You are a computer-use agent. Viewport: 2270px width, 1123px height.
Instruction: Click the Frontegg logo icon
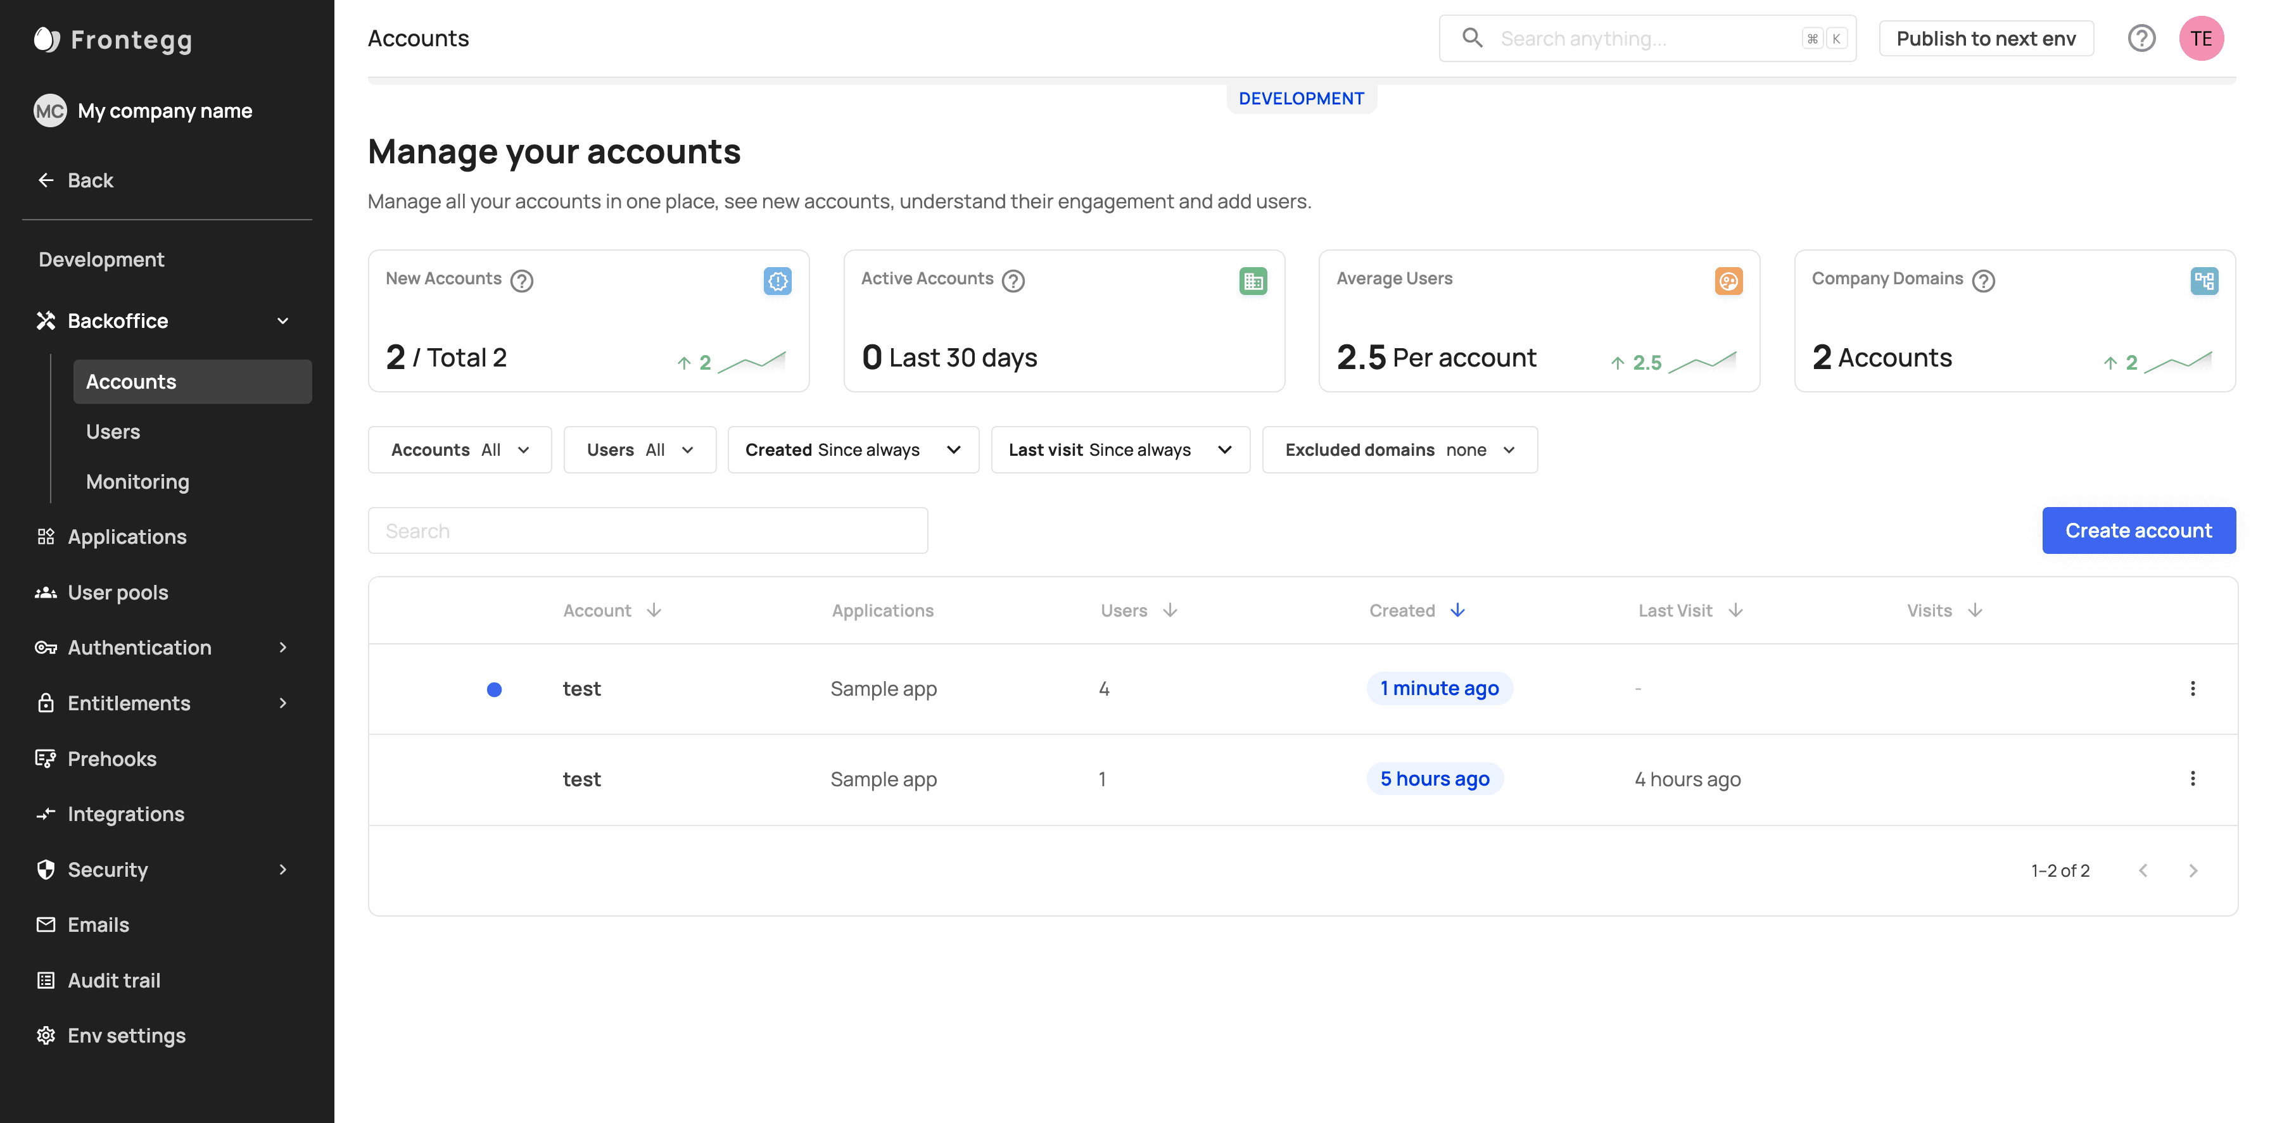click(46, 40)
